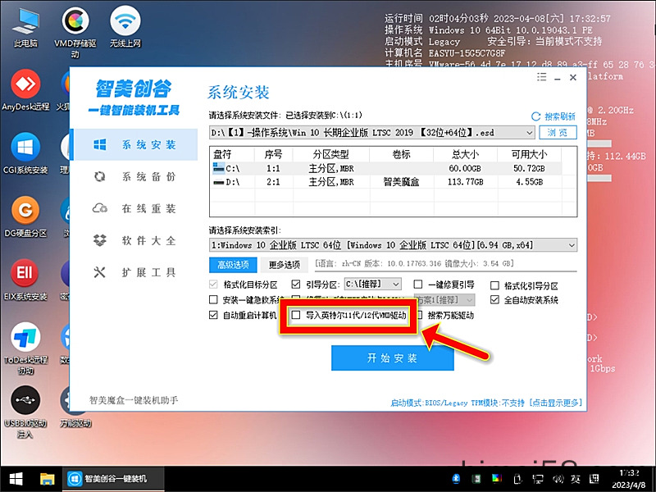Switch to the 更多选项 tab
Viewport: 656px width, 492px height.
(284, 265)
